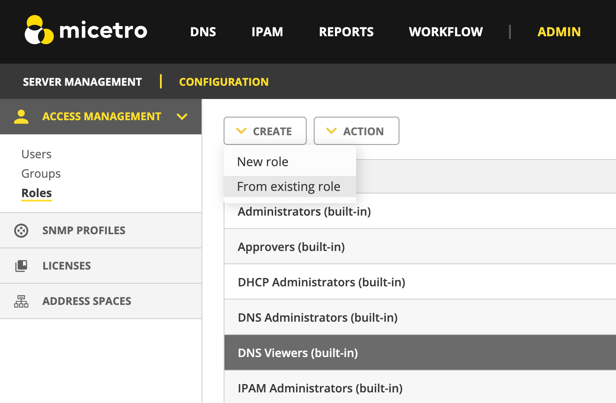The image size is (616, 403).
Task: Click the SNMP Profiles icon
Action: click(21, 231)
